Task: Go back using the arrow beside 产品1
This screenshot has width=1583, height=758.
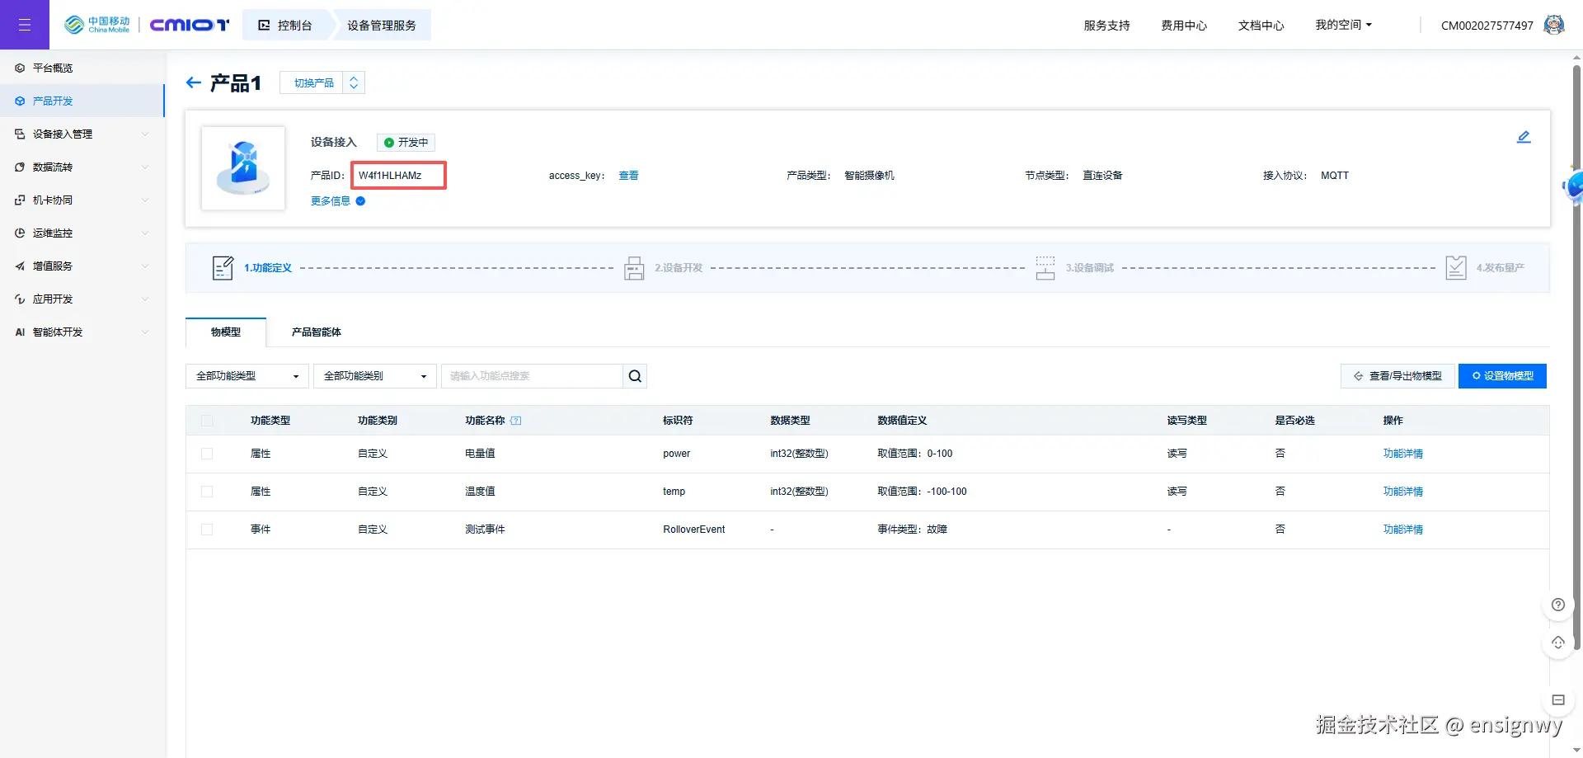Action: (x=194, y=82)
